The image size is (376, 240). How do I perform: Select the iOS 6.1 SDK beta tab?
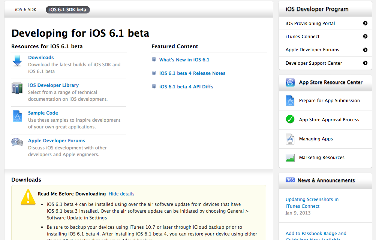[68, 10]
